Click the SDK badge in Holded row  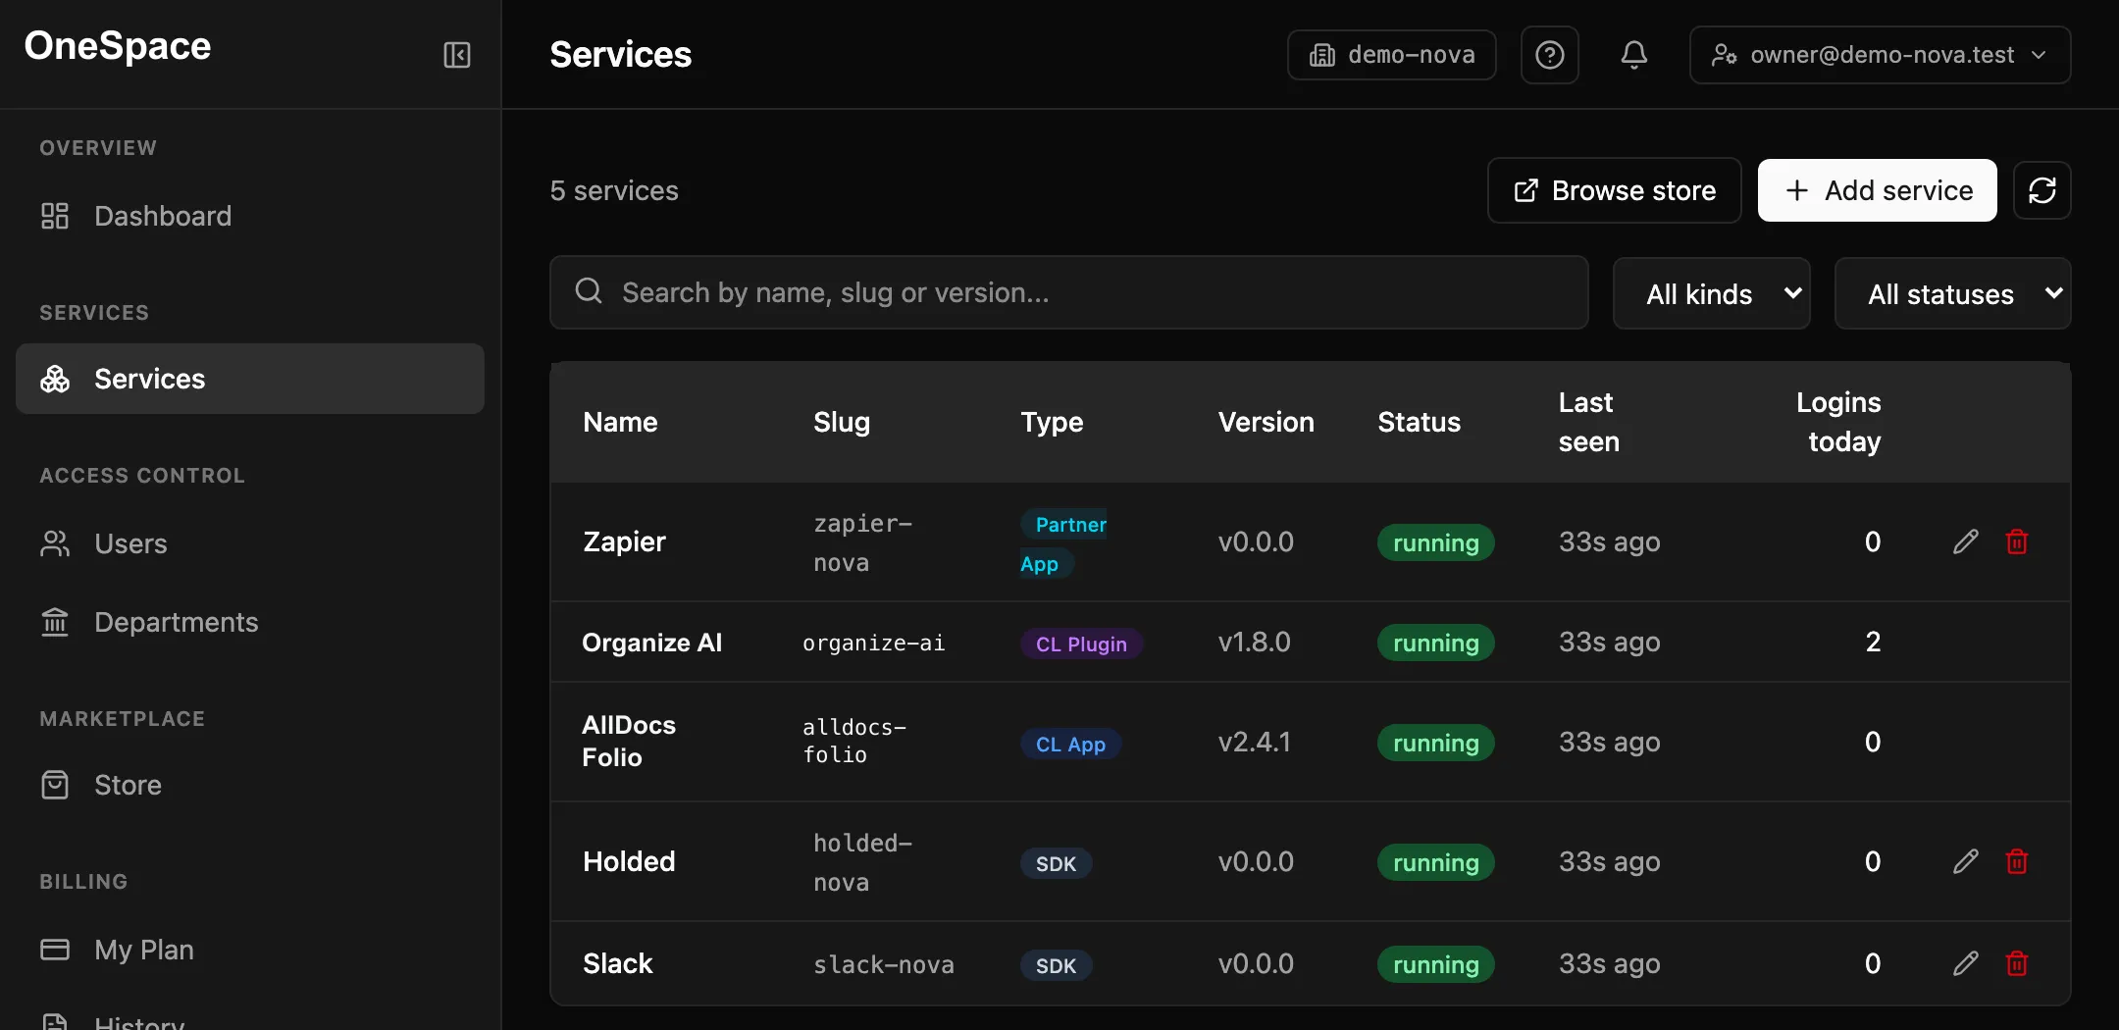[1056, 863]
